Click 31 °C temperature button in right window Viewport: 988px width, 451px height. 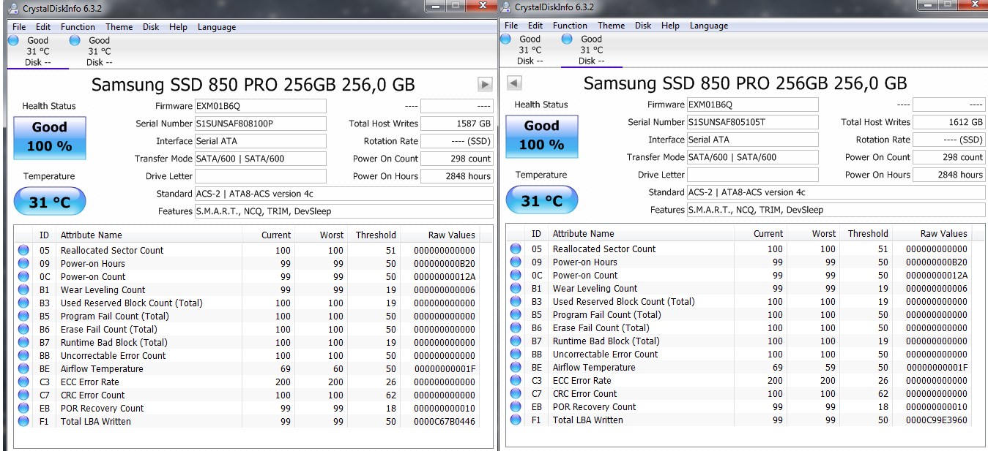(542, 200)
